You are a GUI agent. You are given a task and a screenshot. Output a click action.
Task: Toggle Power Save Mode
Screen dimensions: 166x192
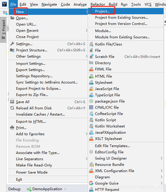click(48, 172)
